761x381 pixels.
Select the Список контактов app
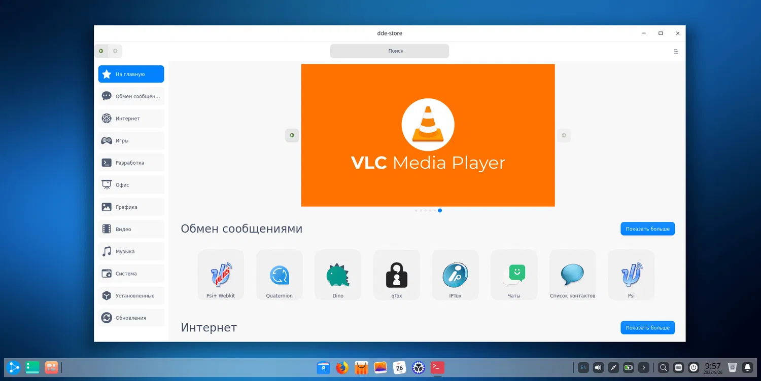573,275
